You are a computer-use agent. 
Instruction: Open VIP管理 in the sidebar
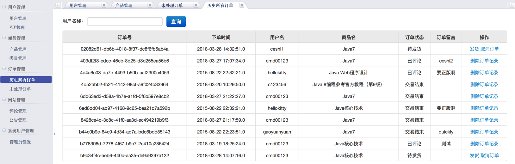pyautogui.click(x=17, y=27)
